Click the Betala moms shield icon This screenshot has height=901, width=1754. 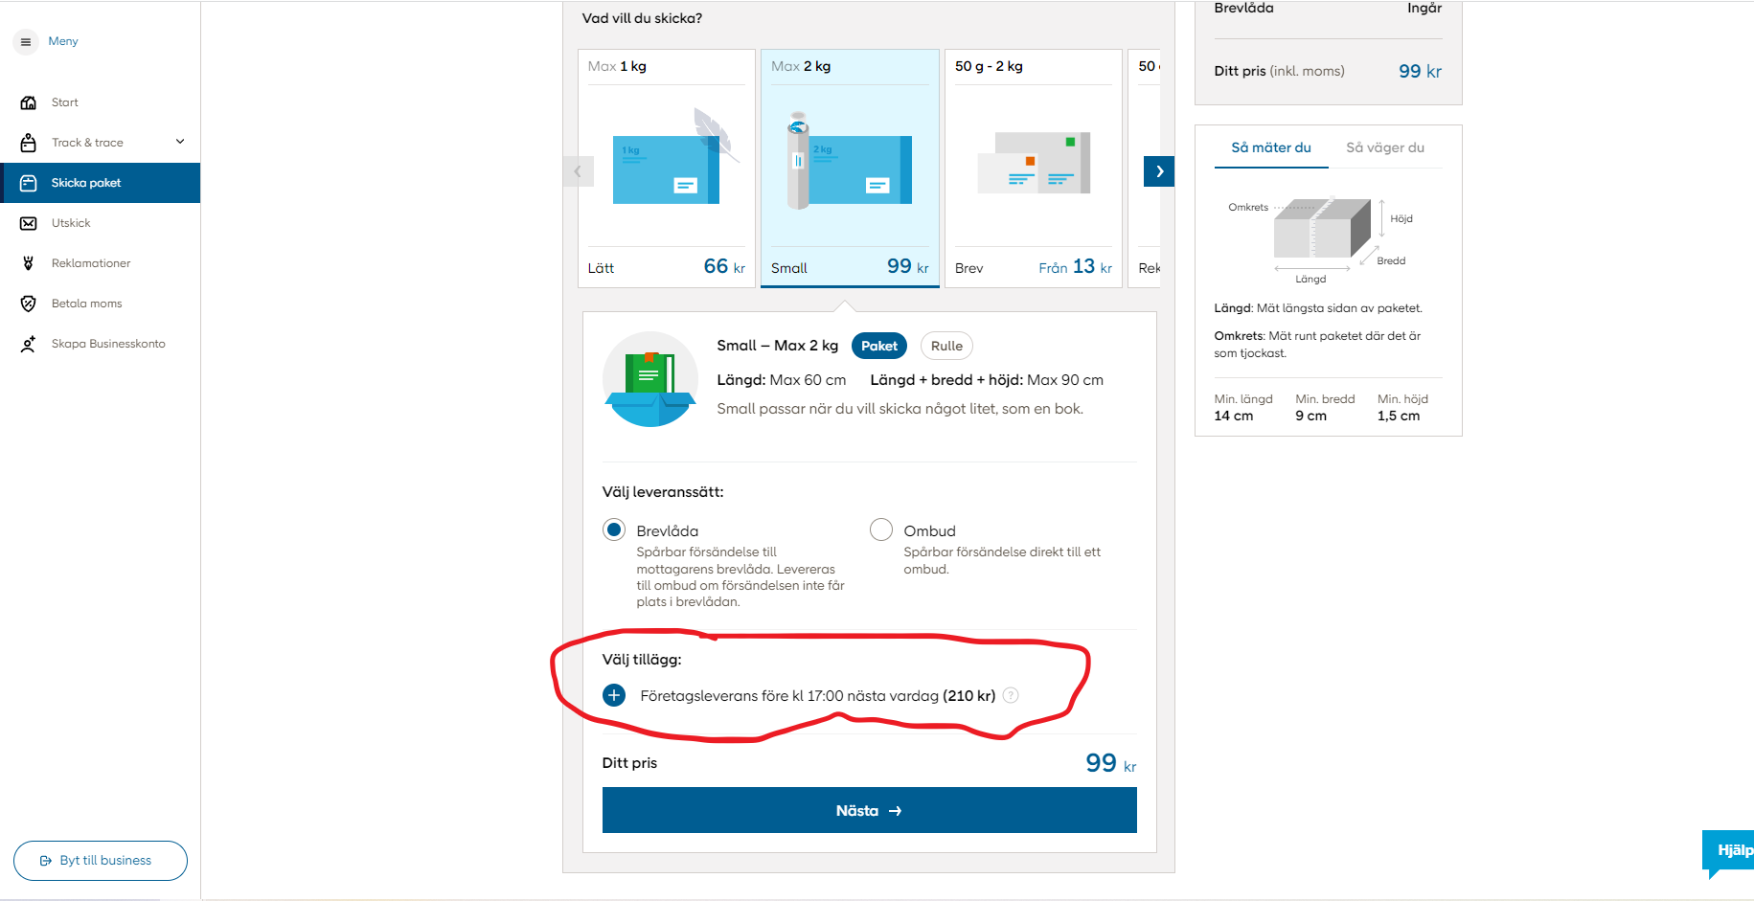[x=29, y=304]
